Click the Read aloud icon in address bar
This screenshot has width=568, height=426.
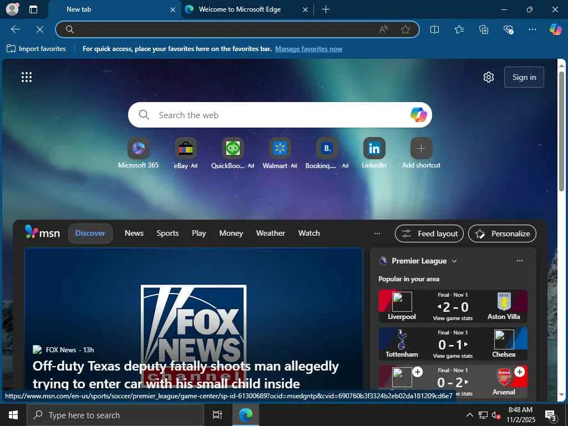pyautogui.click(x=383, y=29)
